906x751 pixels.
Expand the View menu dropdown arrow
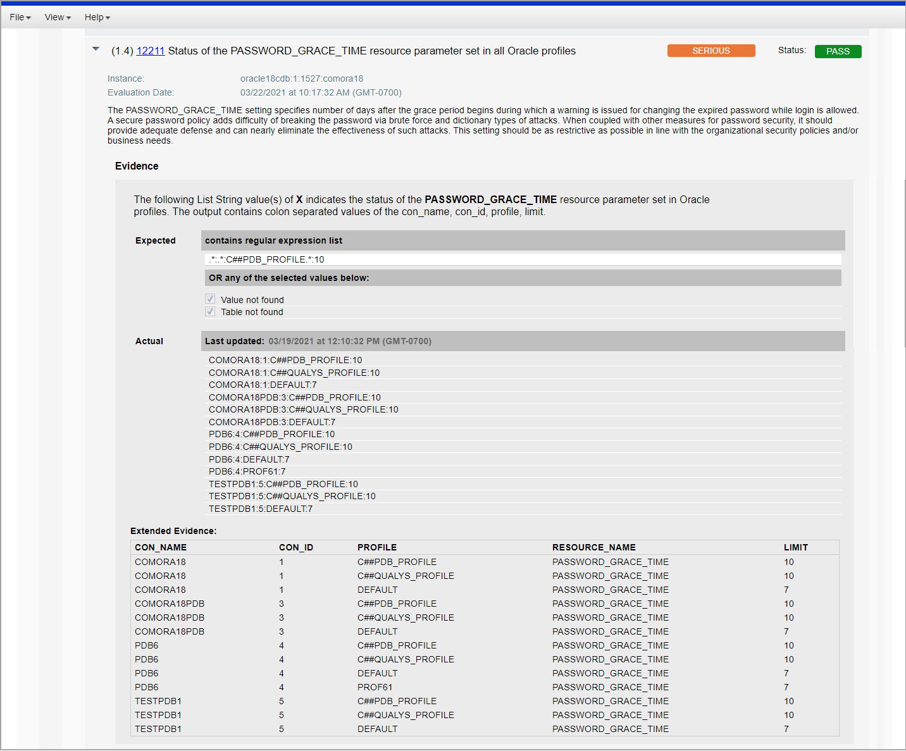[x=68, y=17]
